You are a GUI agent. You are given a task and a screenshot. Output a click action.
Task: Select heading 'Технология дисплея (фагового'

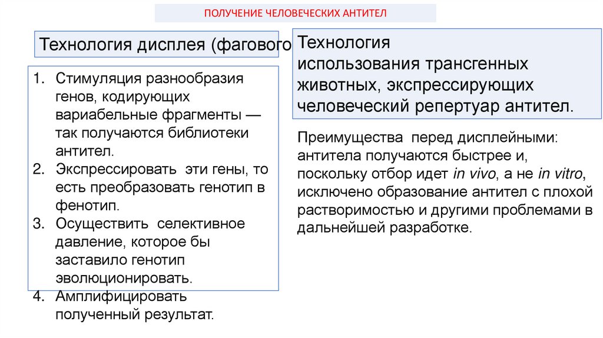click(165, 45)
